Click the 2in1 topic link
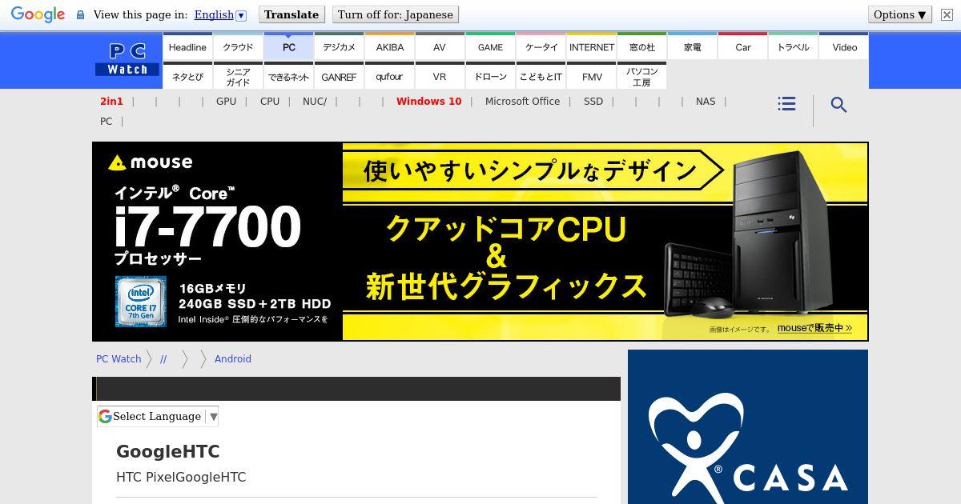 tap(111, 102)
